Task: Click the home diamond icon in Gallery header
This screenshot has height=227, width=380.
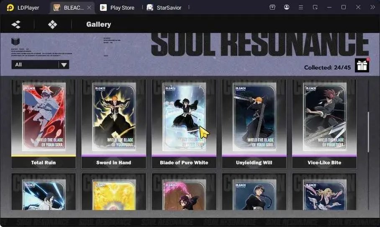Action: [x=53, y=25]
